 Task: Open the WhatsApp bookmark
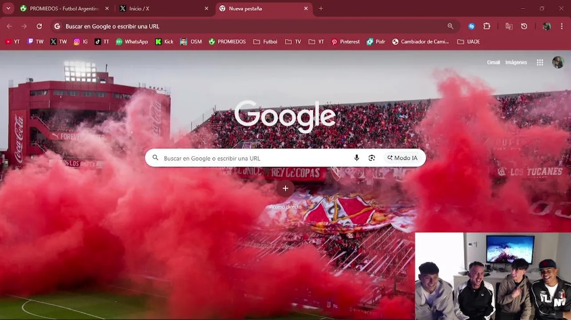(132, 42)
